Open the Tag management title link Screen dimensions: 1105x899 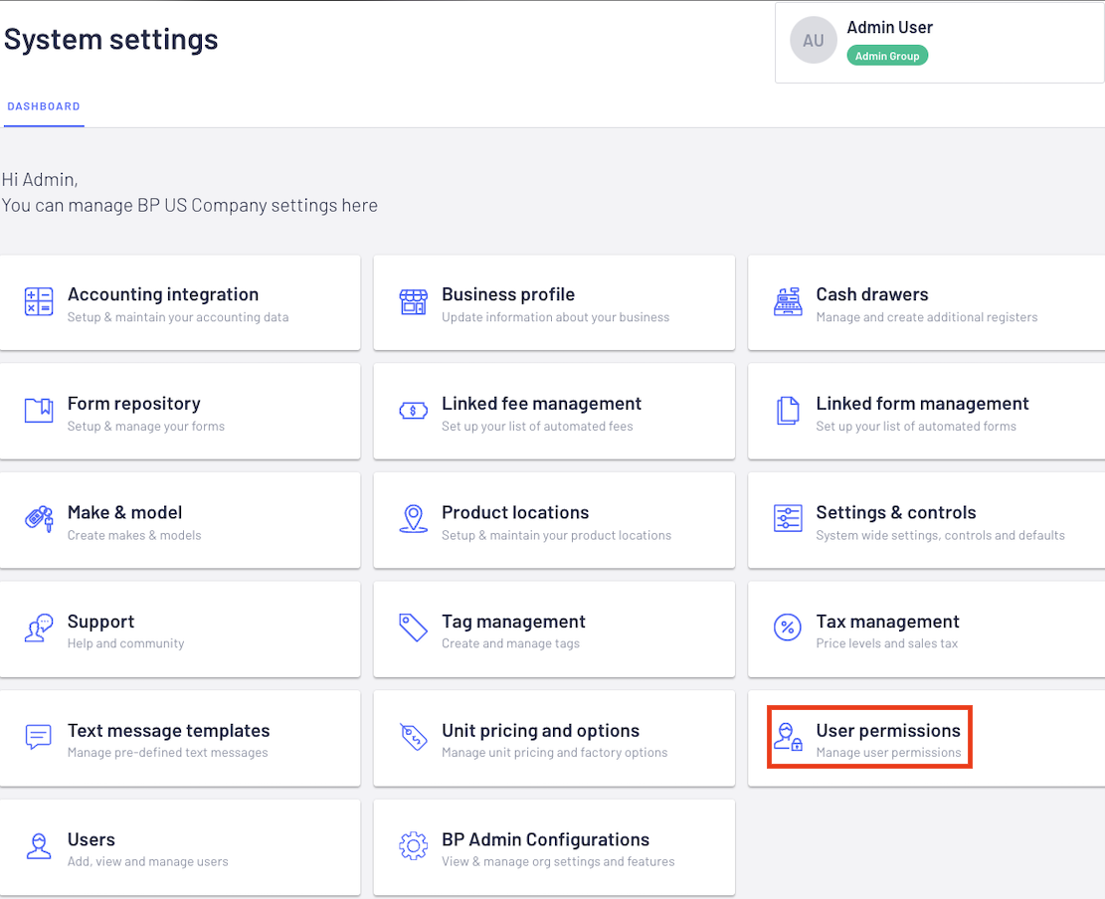(x=513, y=622)
